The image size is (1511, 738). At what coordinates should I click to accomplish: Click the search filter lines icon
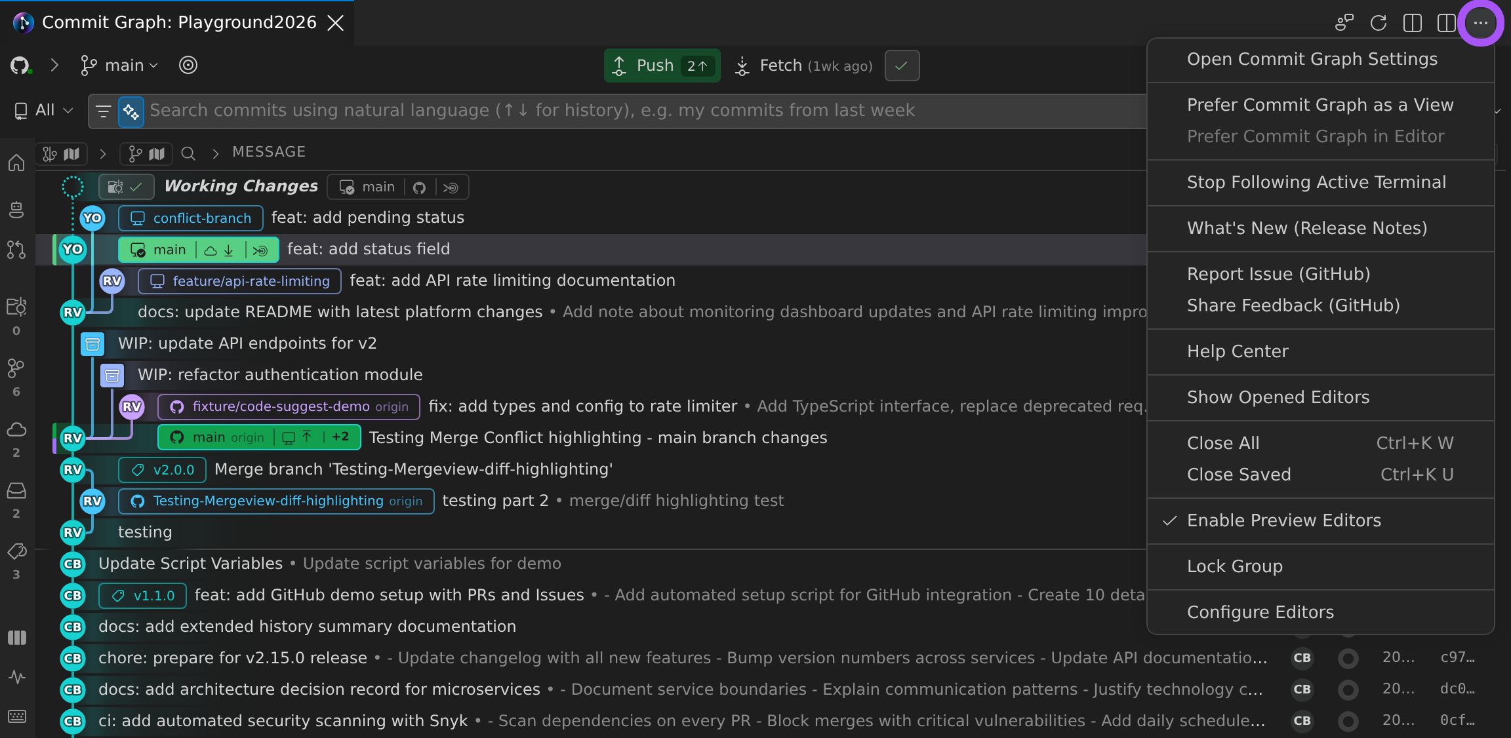(x=103, y=111)
